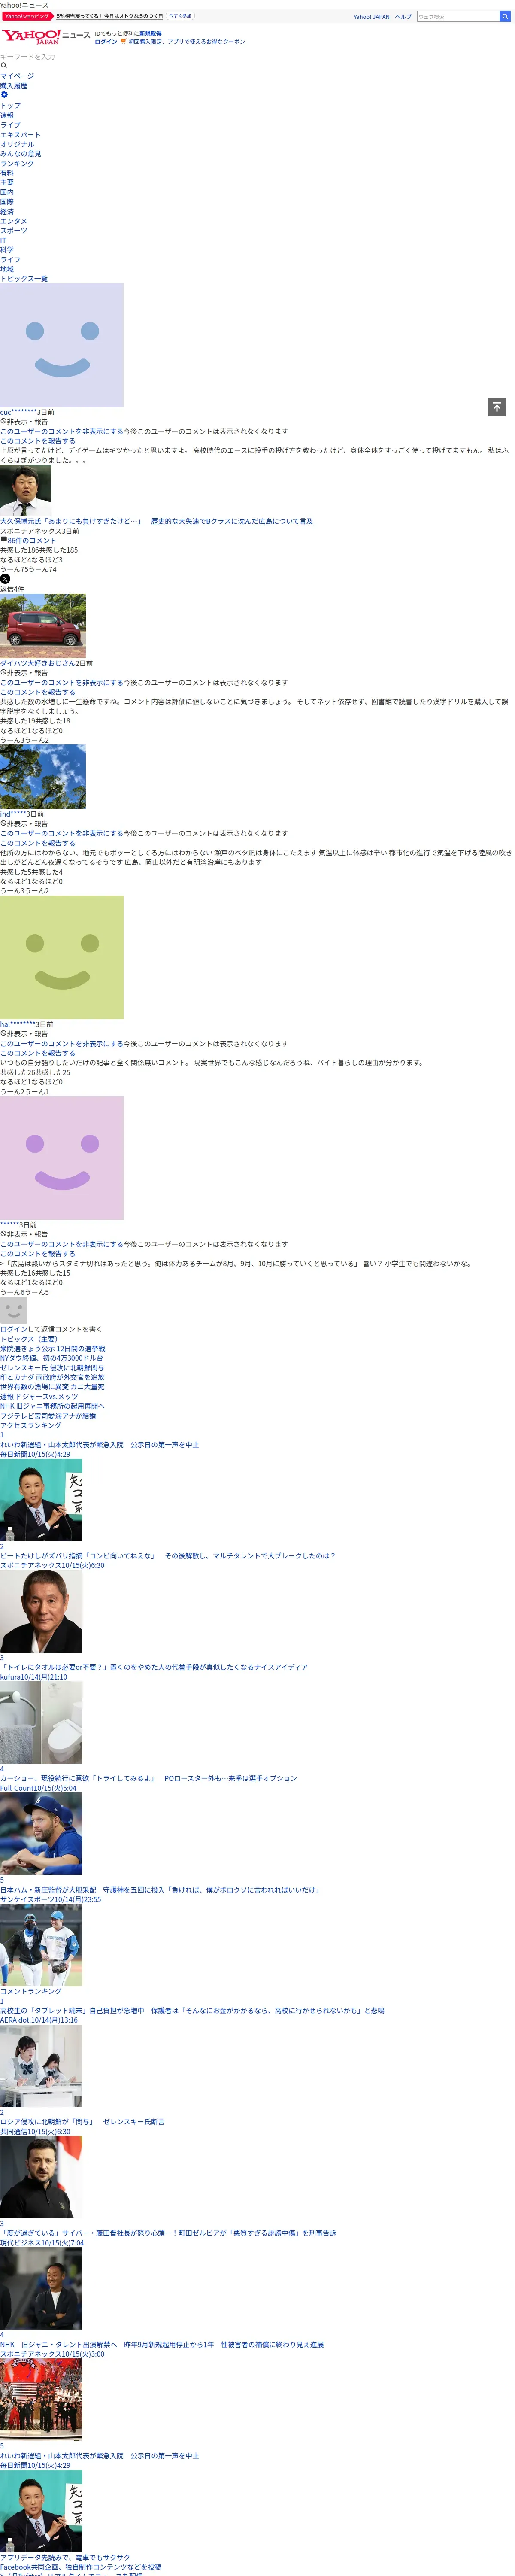Open the サイバー・藤田晋社長 article link
Screen dimensions: 515x2576
click(168, 2233)
